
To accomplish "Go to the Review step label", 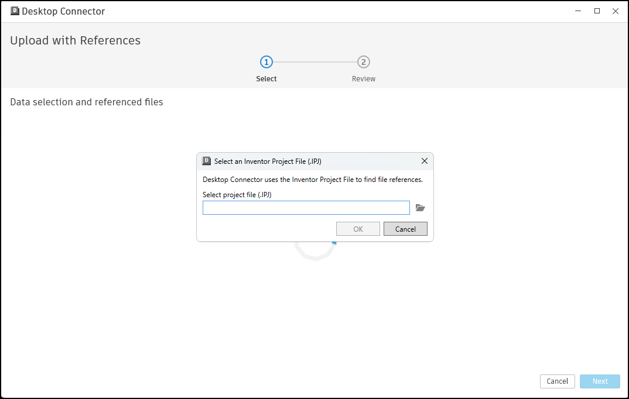I will click(x=364, y=79).
